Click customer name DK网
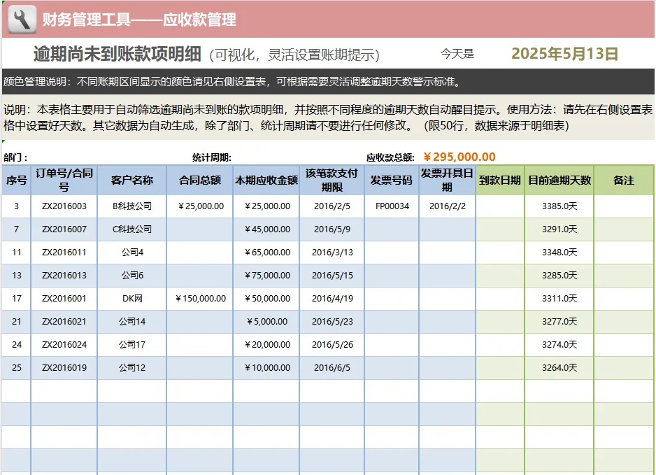This screenshot has width=656, height=475. (132, 299)
